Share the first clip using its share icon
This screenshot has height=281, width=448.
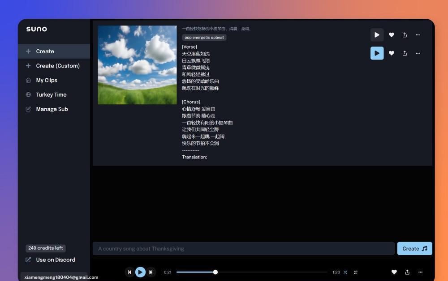405,35
